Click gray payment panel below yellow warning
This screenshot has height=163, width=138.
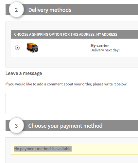[72, 158]
